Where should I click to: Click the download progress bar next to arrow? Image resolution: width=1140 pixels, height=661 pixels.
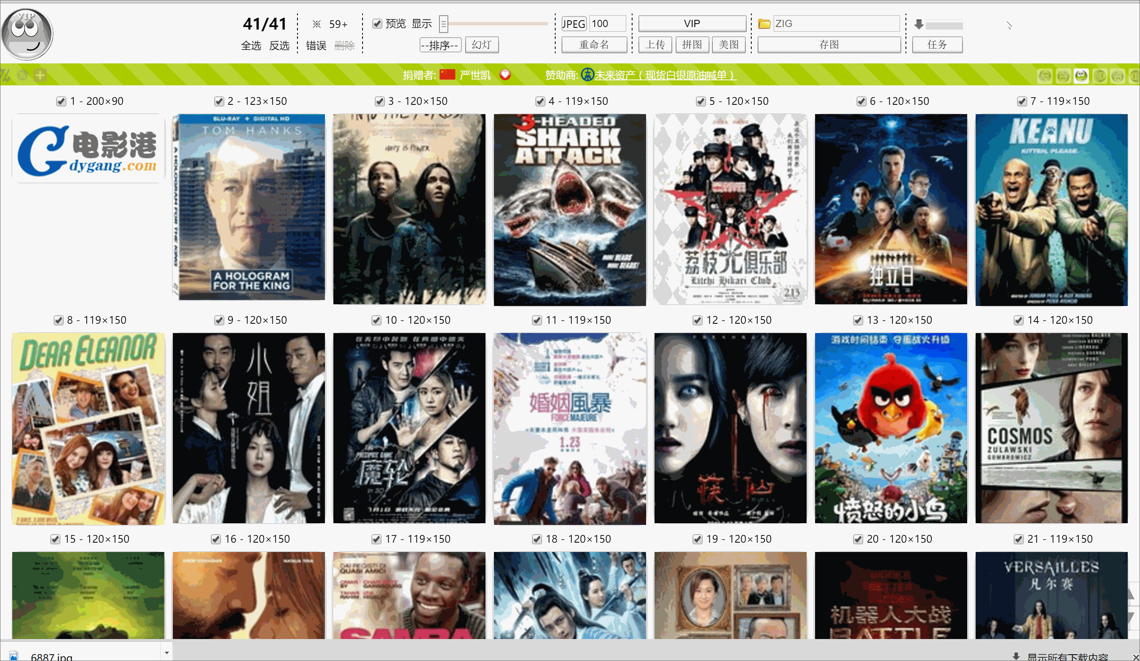point(944,25)
